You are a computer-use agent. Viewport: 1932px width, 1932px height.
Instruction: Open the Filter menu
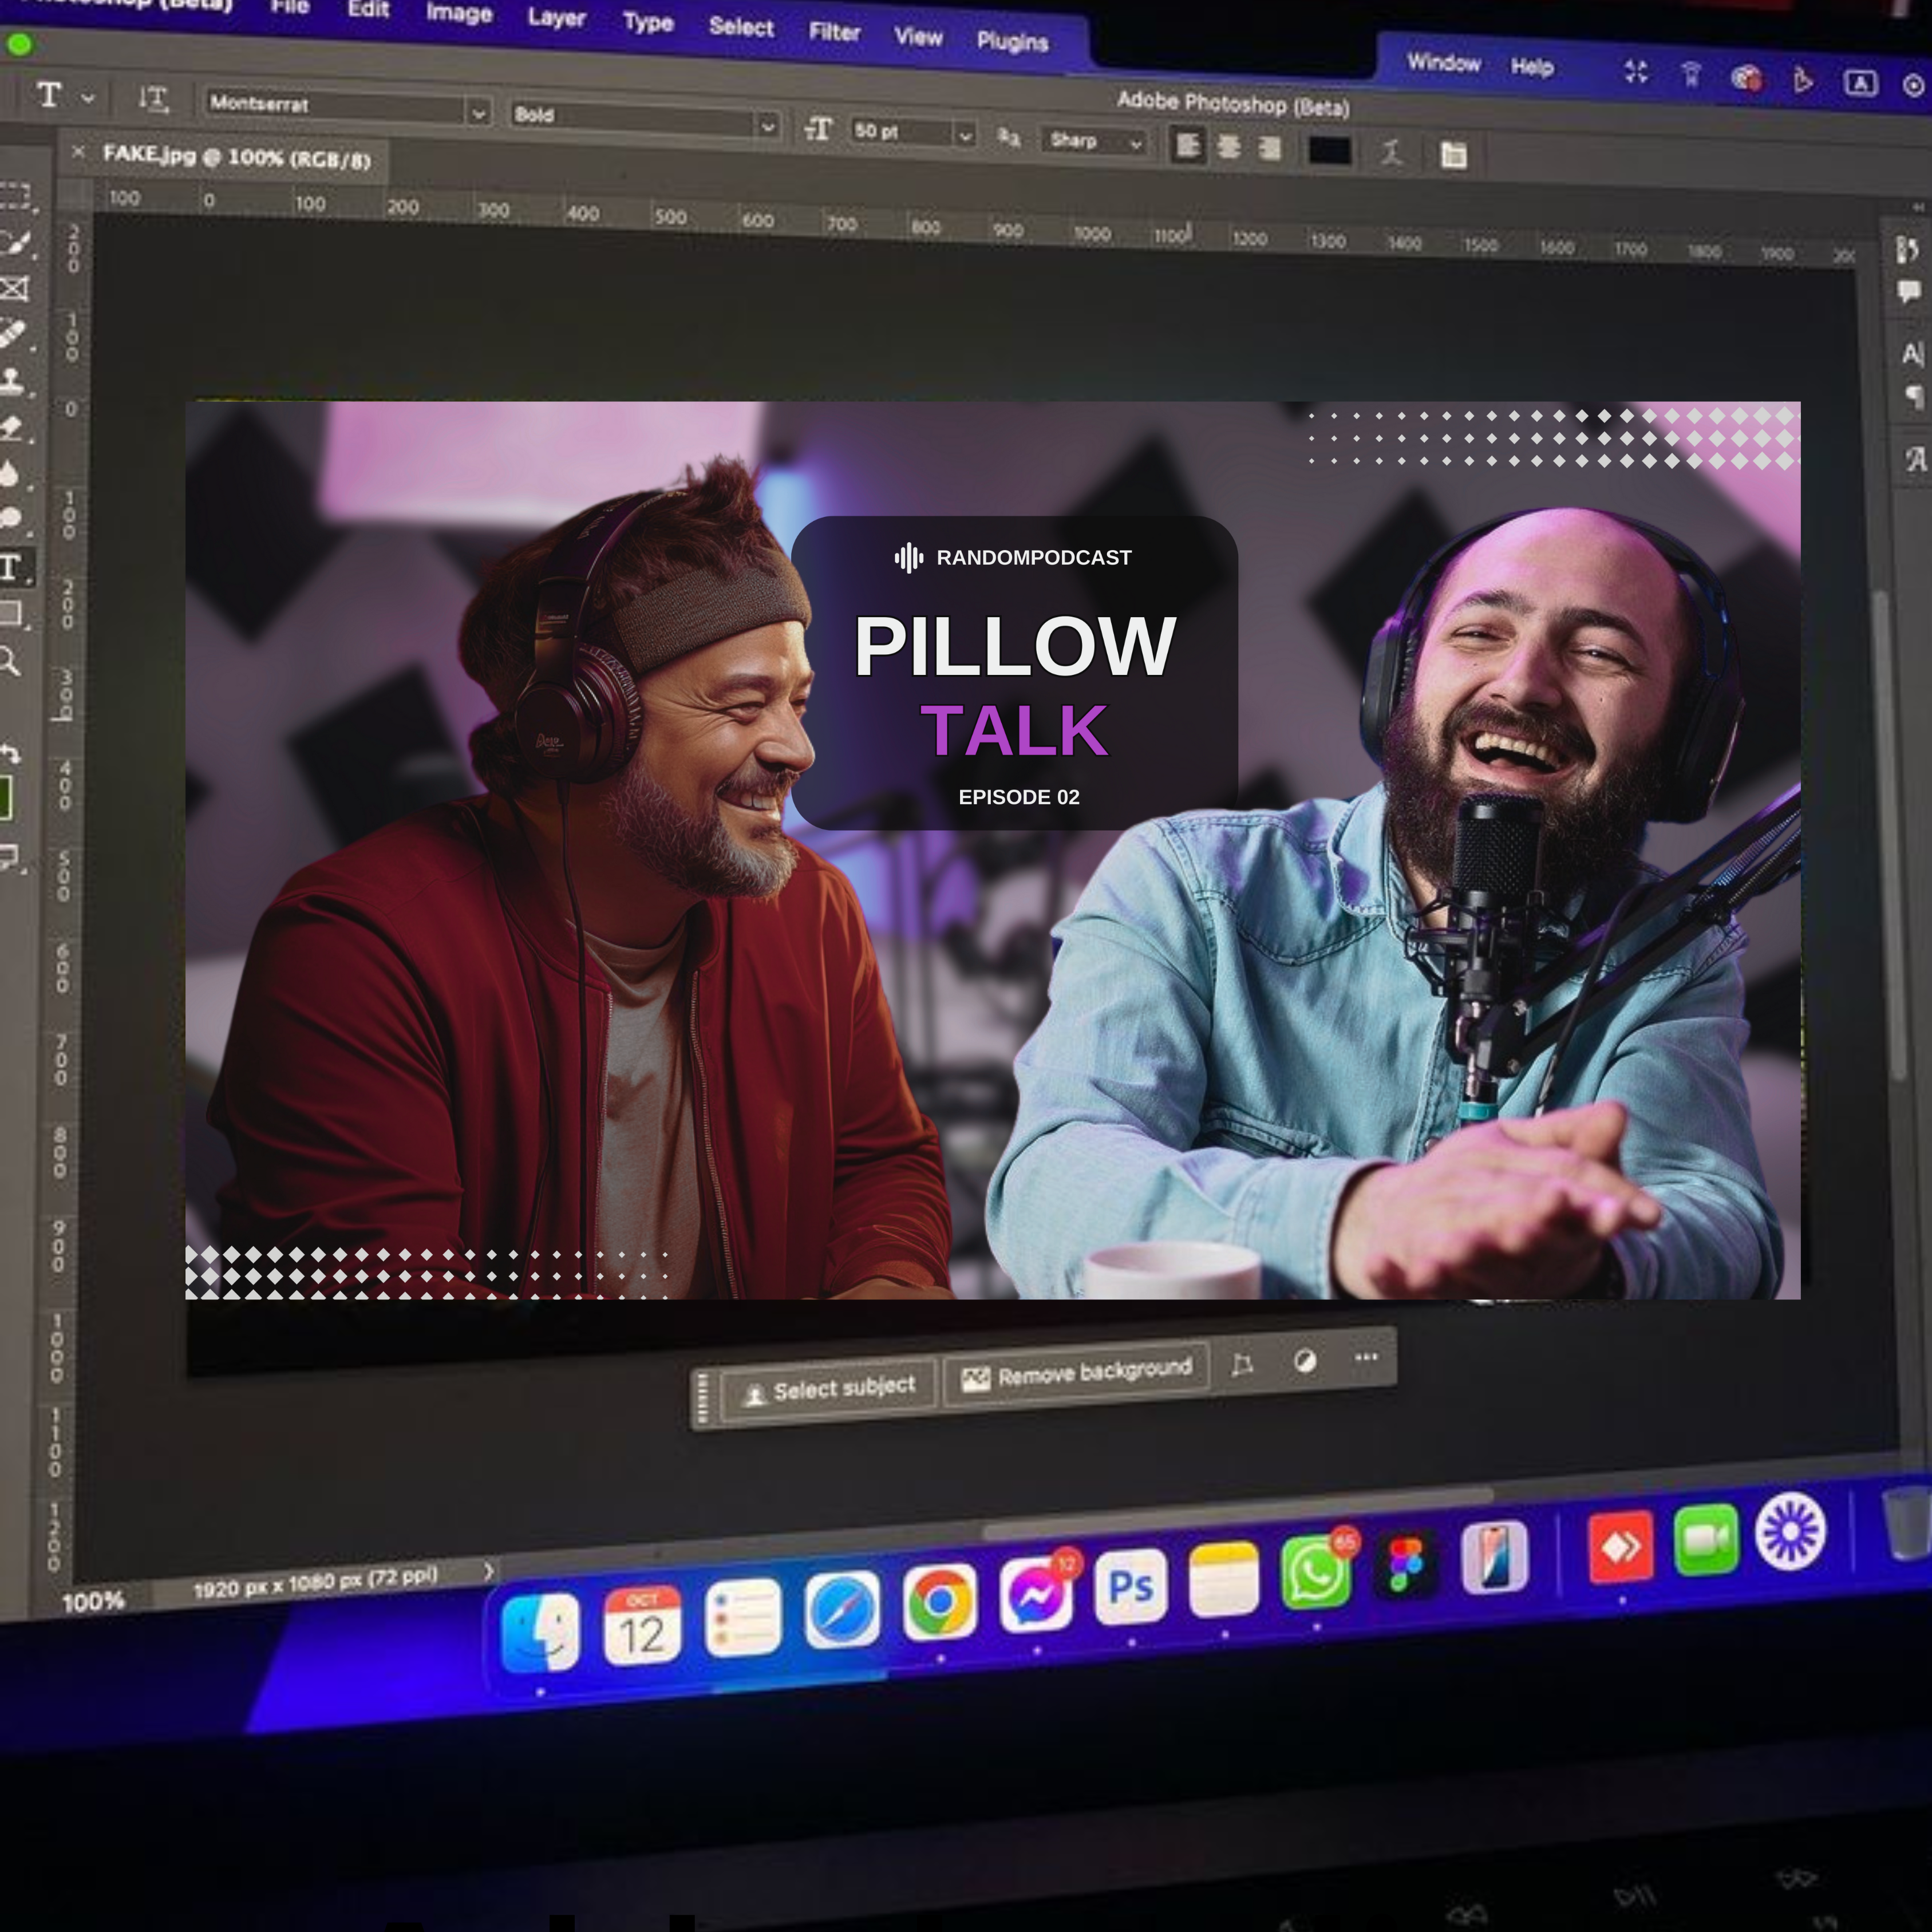click(834, 32)
